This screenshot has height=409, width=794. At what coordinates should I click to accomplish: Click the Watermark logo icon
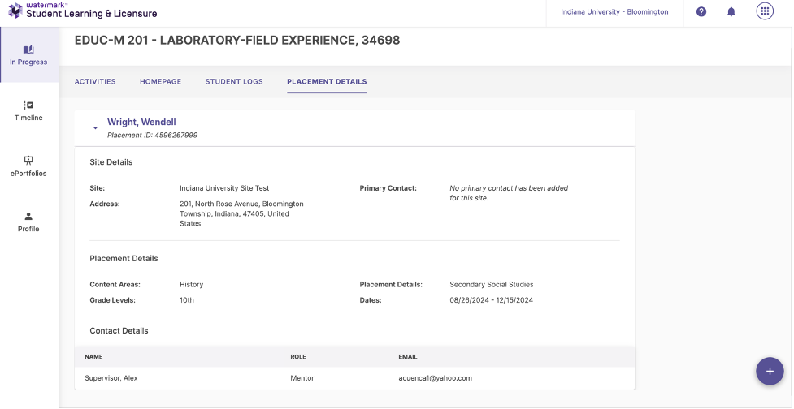(15, 11)
